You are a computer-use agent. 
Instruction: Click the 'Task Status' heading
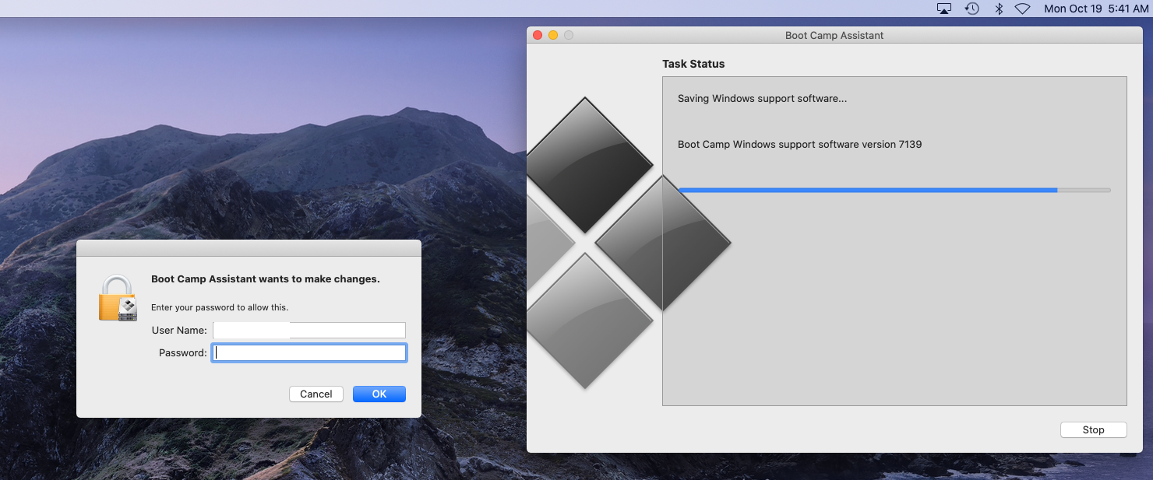693,64
